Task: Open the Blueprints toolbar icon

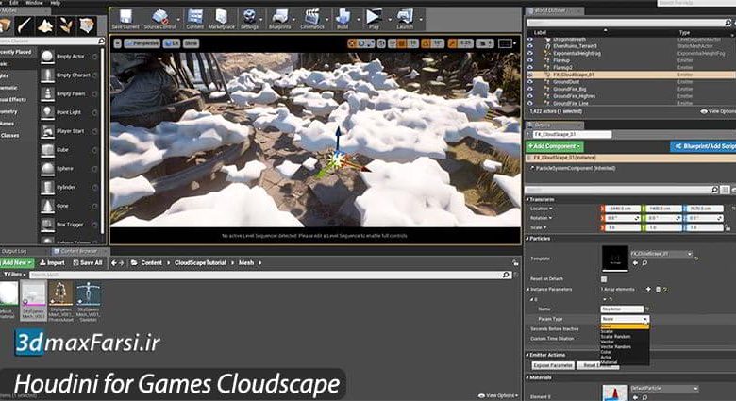Action: click(279, 17)
